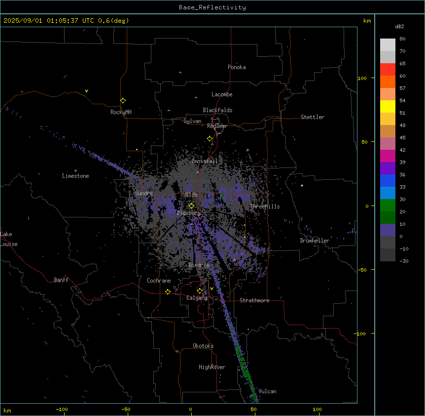425x416 pixels.
Task: Click the Airdrie city label
Action: point(199,265)
